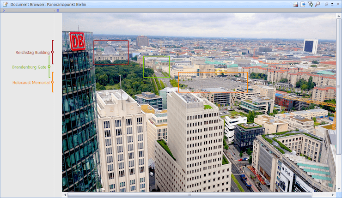Viewport: 342px width, 198px height.
Task: Click the blue diamond coding-column header icon
Action: click(4, 11)
